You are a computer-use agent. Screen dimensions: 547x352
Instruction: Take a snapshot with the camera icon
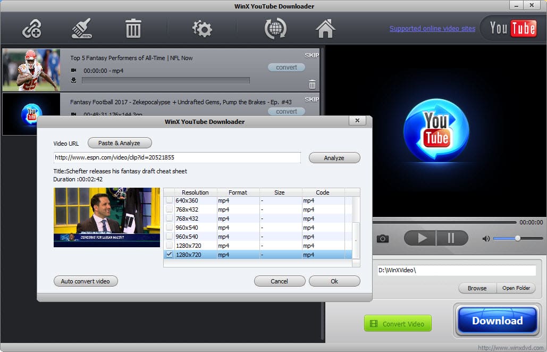click(x=382, y=239)
